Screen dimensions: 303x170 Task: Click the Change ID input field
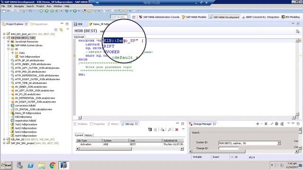tap(228, 148)
